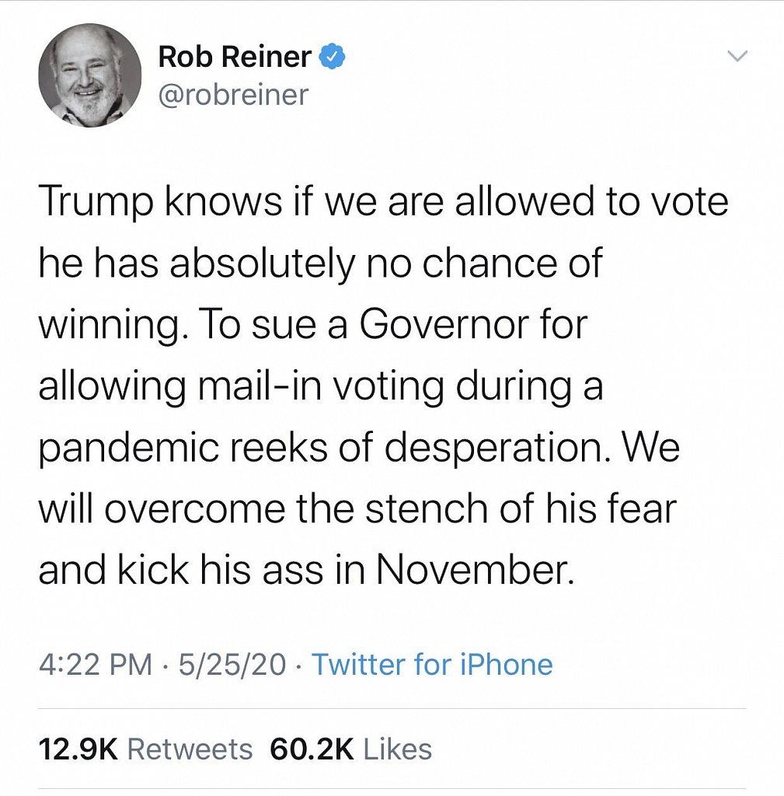
Task: Open the Rob Reiner display name
Action: (x=234, y=56)
